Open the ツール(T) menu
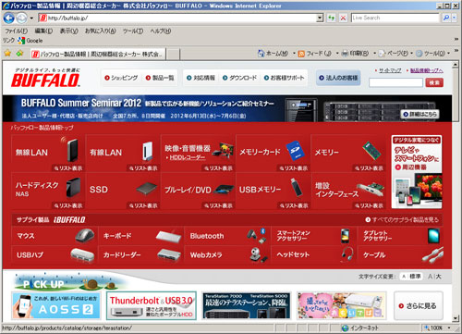This screenshot has height=334, width=462. click(x=133, y=31)
